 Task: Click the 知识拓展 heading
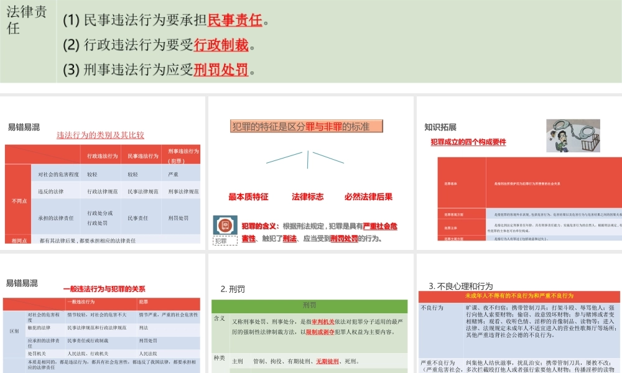(x=440, y=127)
